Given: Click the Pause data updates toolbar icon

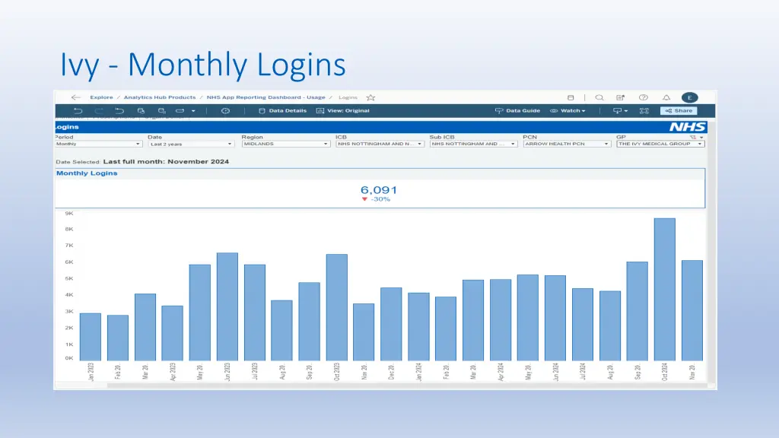Looking at the screenshot, I should pyautogui.click(x=161, y=111).
